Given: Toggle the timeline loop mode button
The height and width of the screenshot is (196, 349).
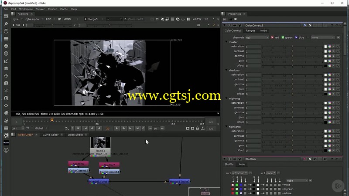Looking at the screenshot, I should pyautogui.click(x=66, y=128).
